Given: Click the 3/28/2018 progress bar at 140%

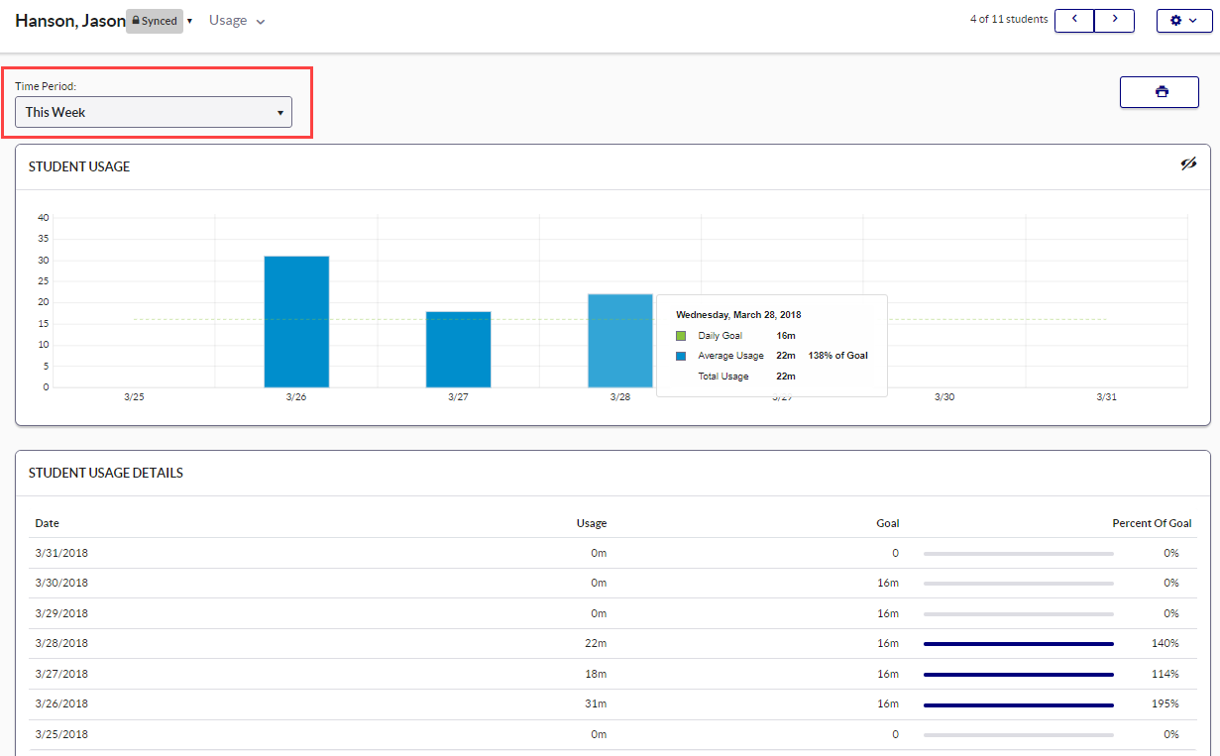Looking at the screenshot, I should (x=1018, y=643).
